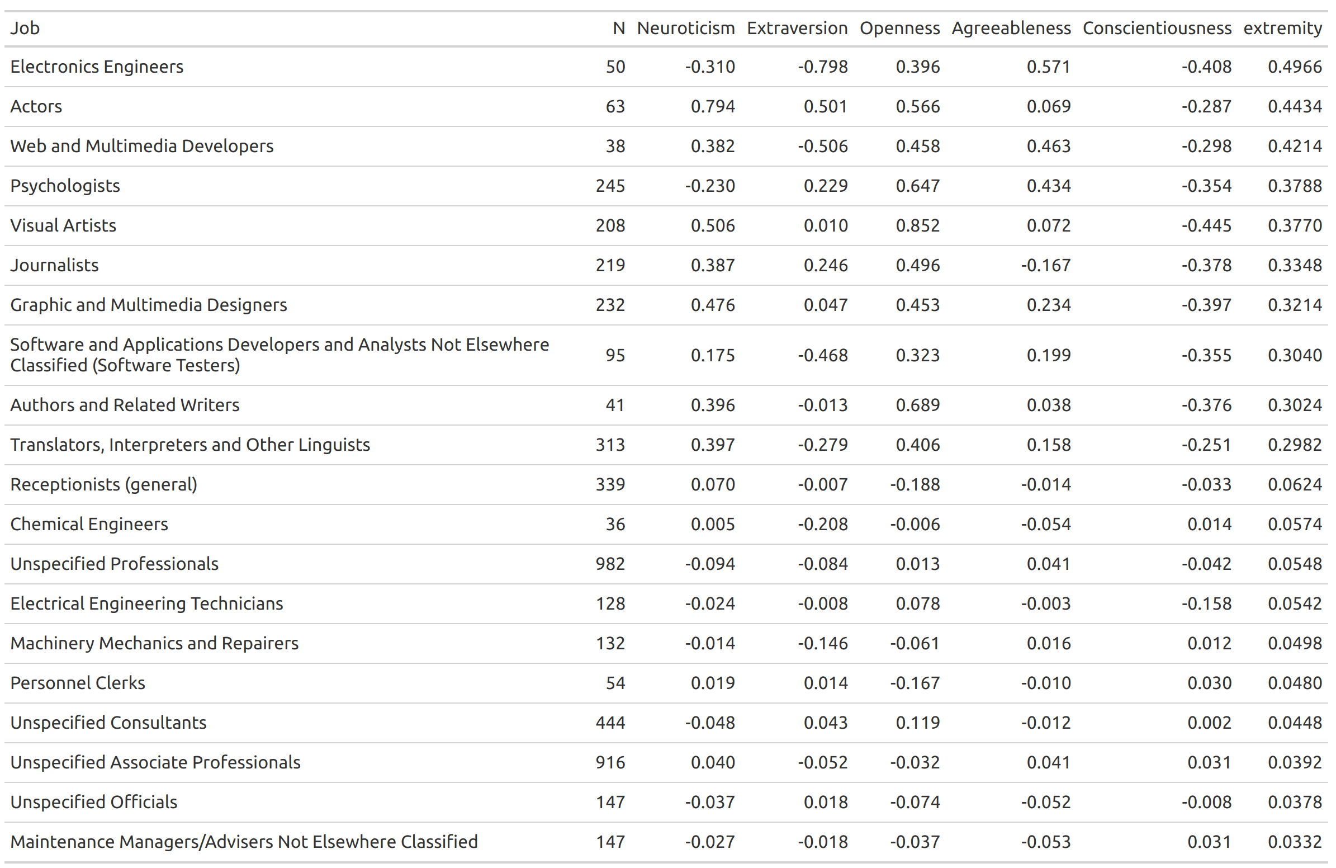
Task: Click Actors Neuroticism value 0.794
Action: pos(713,107)
